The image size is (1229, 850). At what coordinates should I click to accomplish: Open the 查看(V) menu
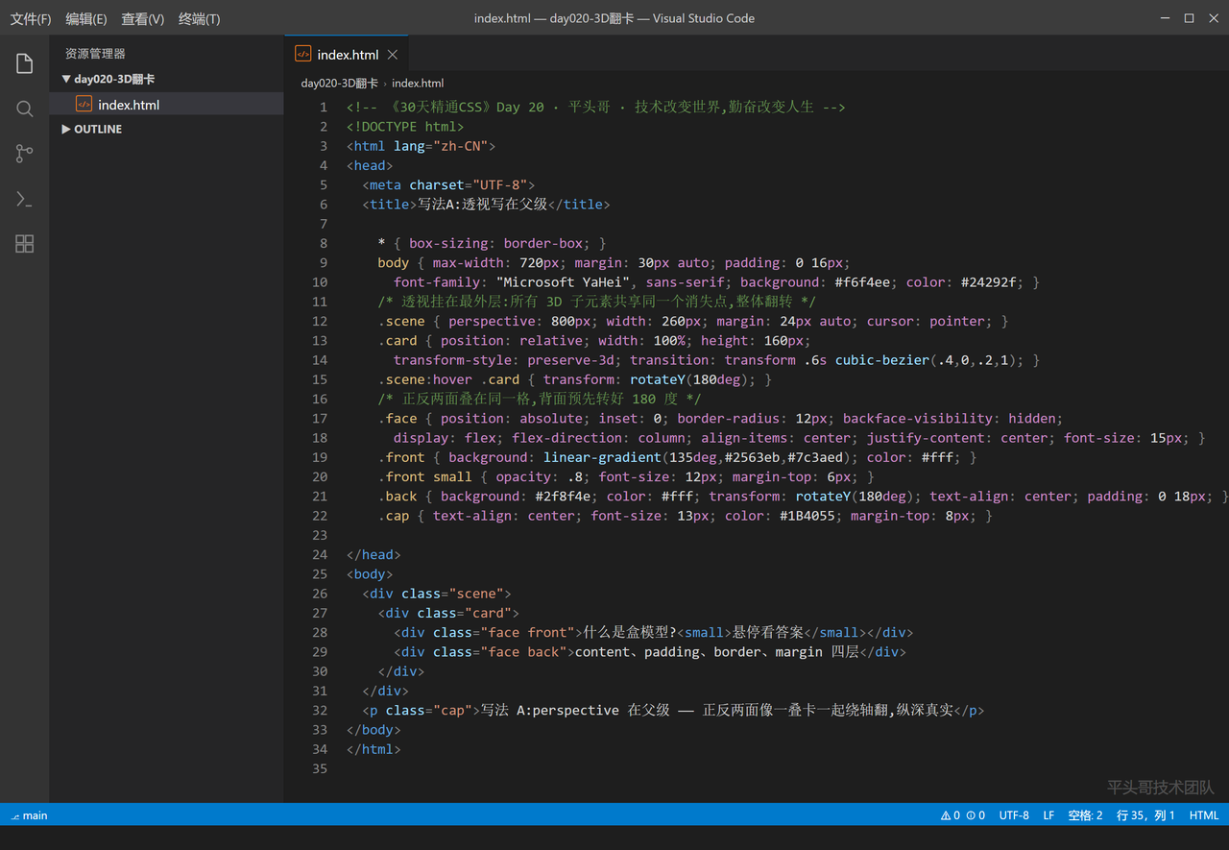pos(142,19)
